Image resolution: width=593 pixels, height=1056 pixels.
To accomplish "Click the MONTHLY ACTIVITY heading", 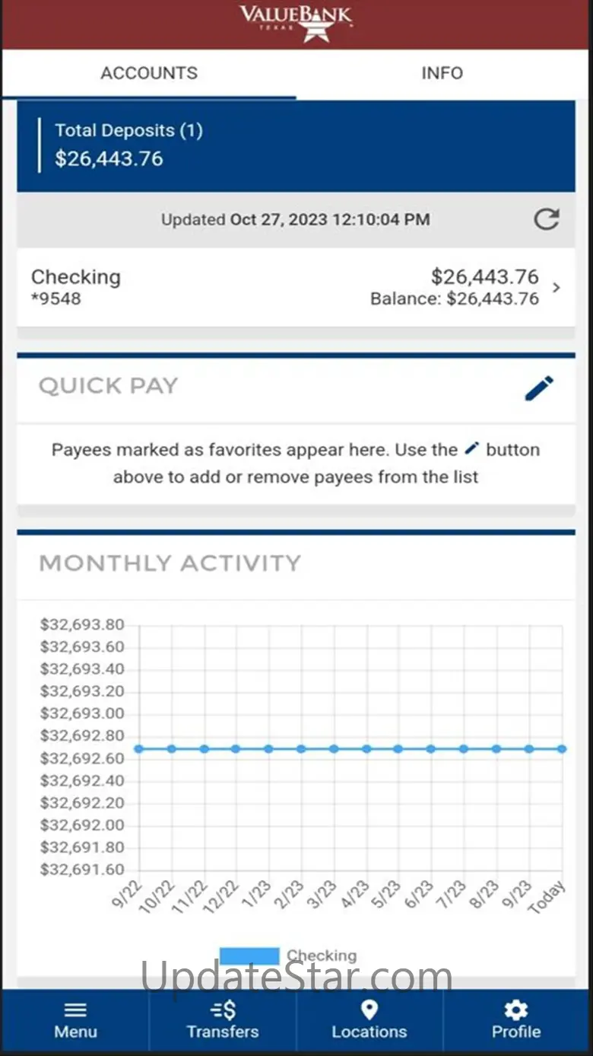I will click(170, 563).
